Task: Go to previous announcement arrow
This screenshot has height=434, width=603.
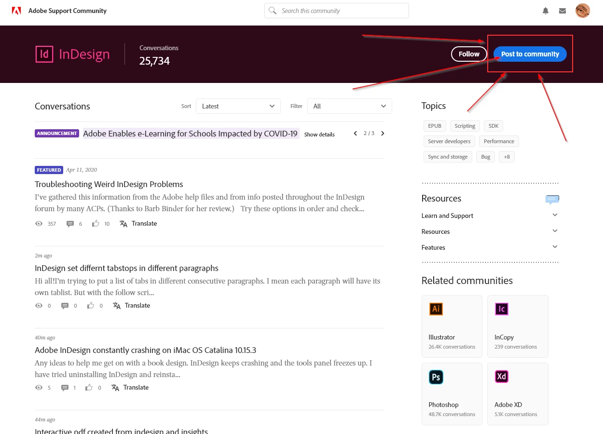Action: [x=356, y=134]
